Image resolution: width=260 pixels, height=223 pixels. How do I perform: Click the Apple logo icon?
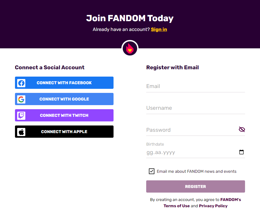click(21, 132)
